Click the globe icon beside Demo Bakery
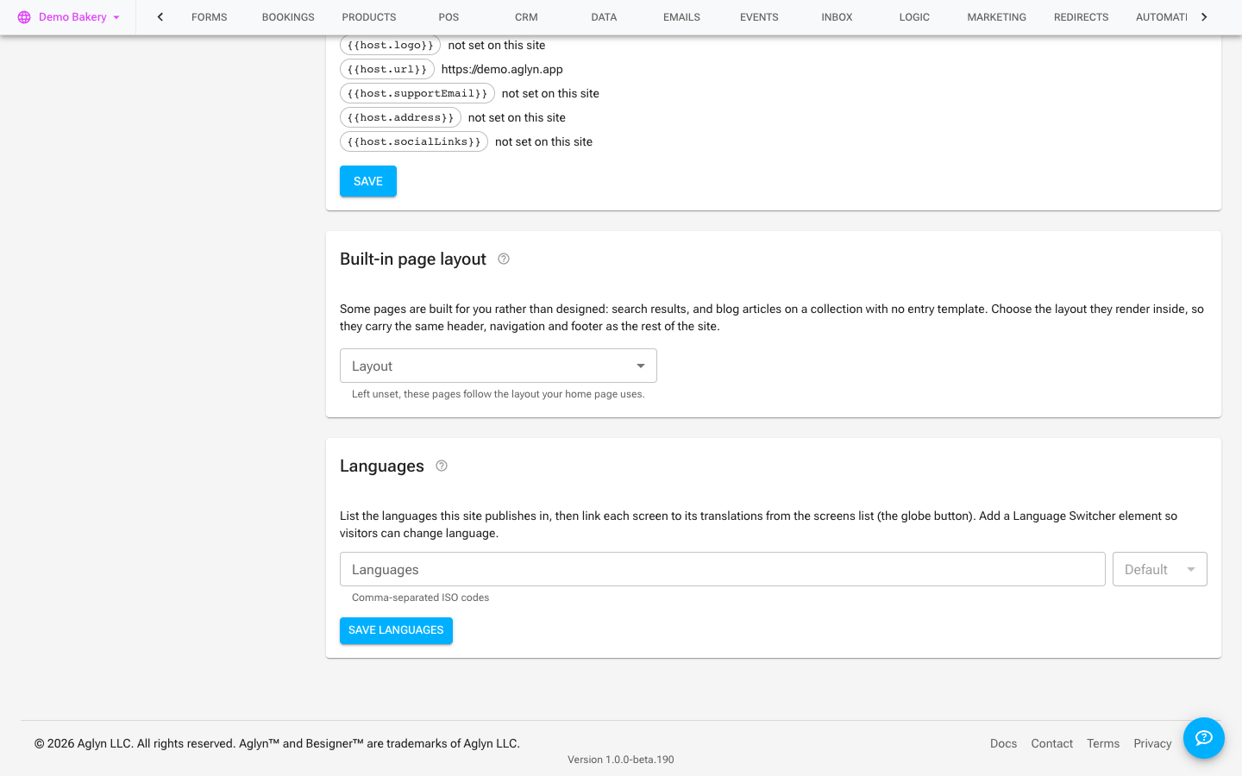Image resolution: width=1242 pixels, height=776 pixels. pyautogui.click(x=24, y=17)
